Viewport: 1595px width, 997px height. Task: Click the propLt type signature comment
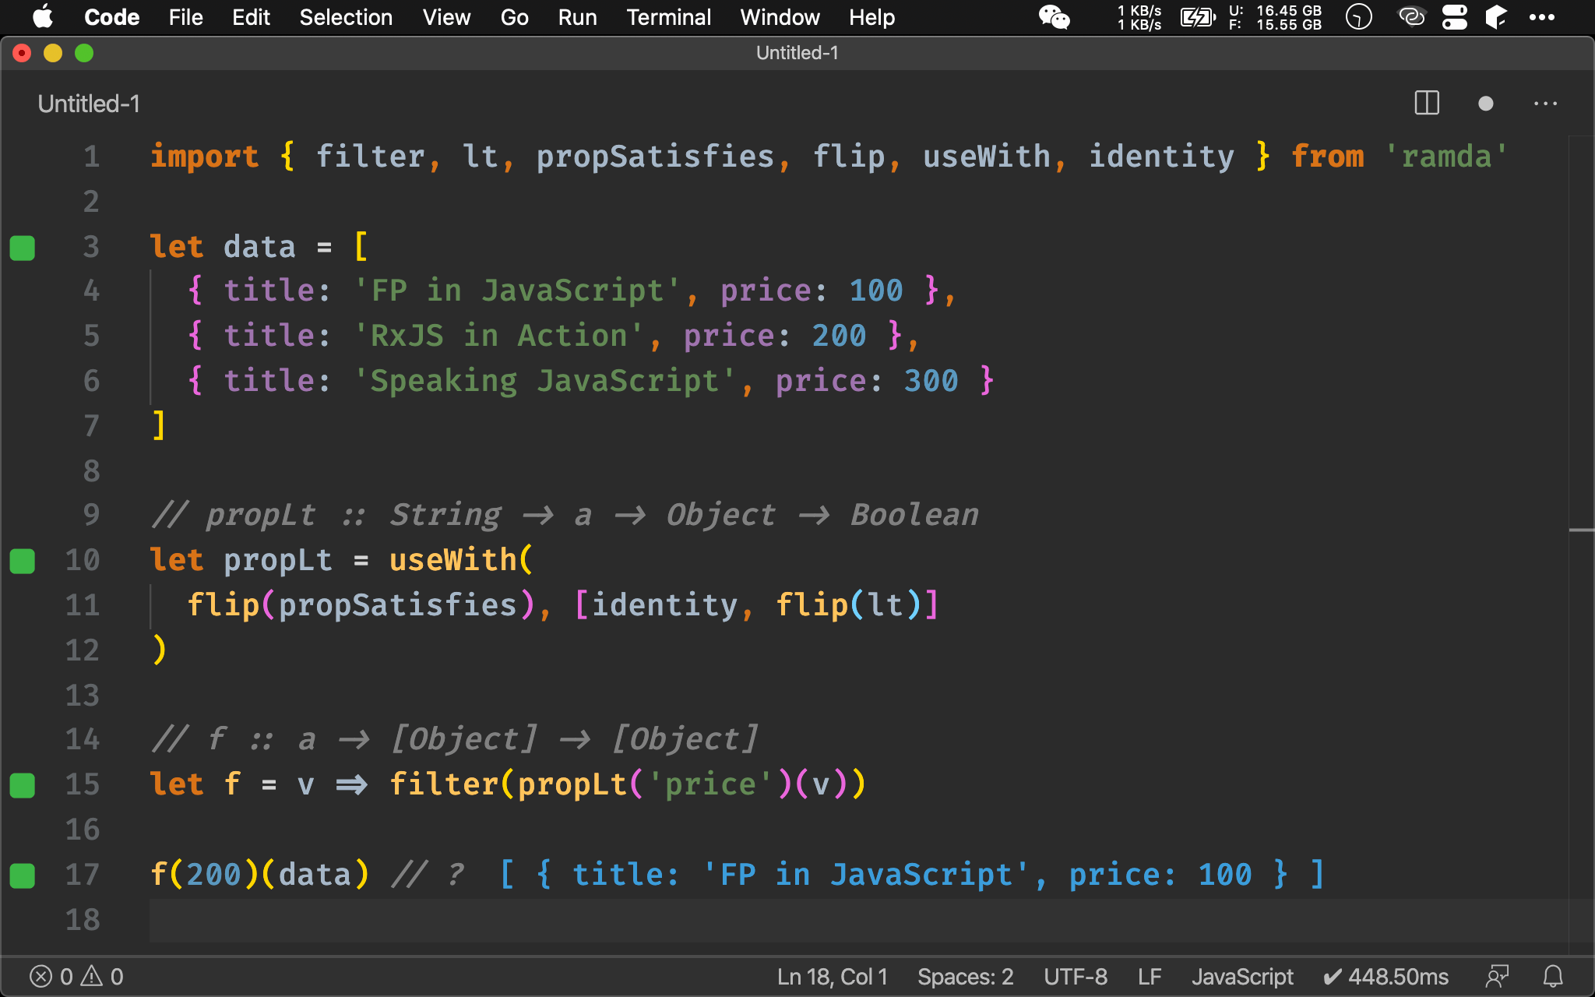click(565, 515)
